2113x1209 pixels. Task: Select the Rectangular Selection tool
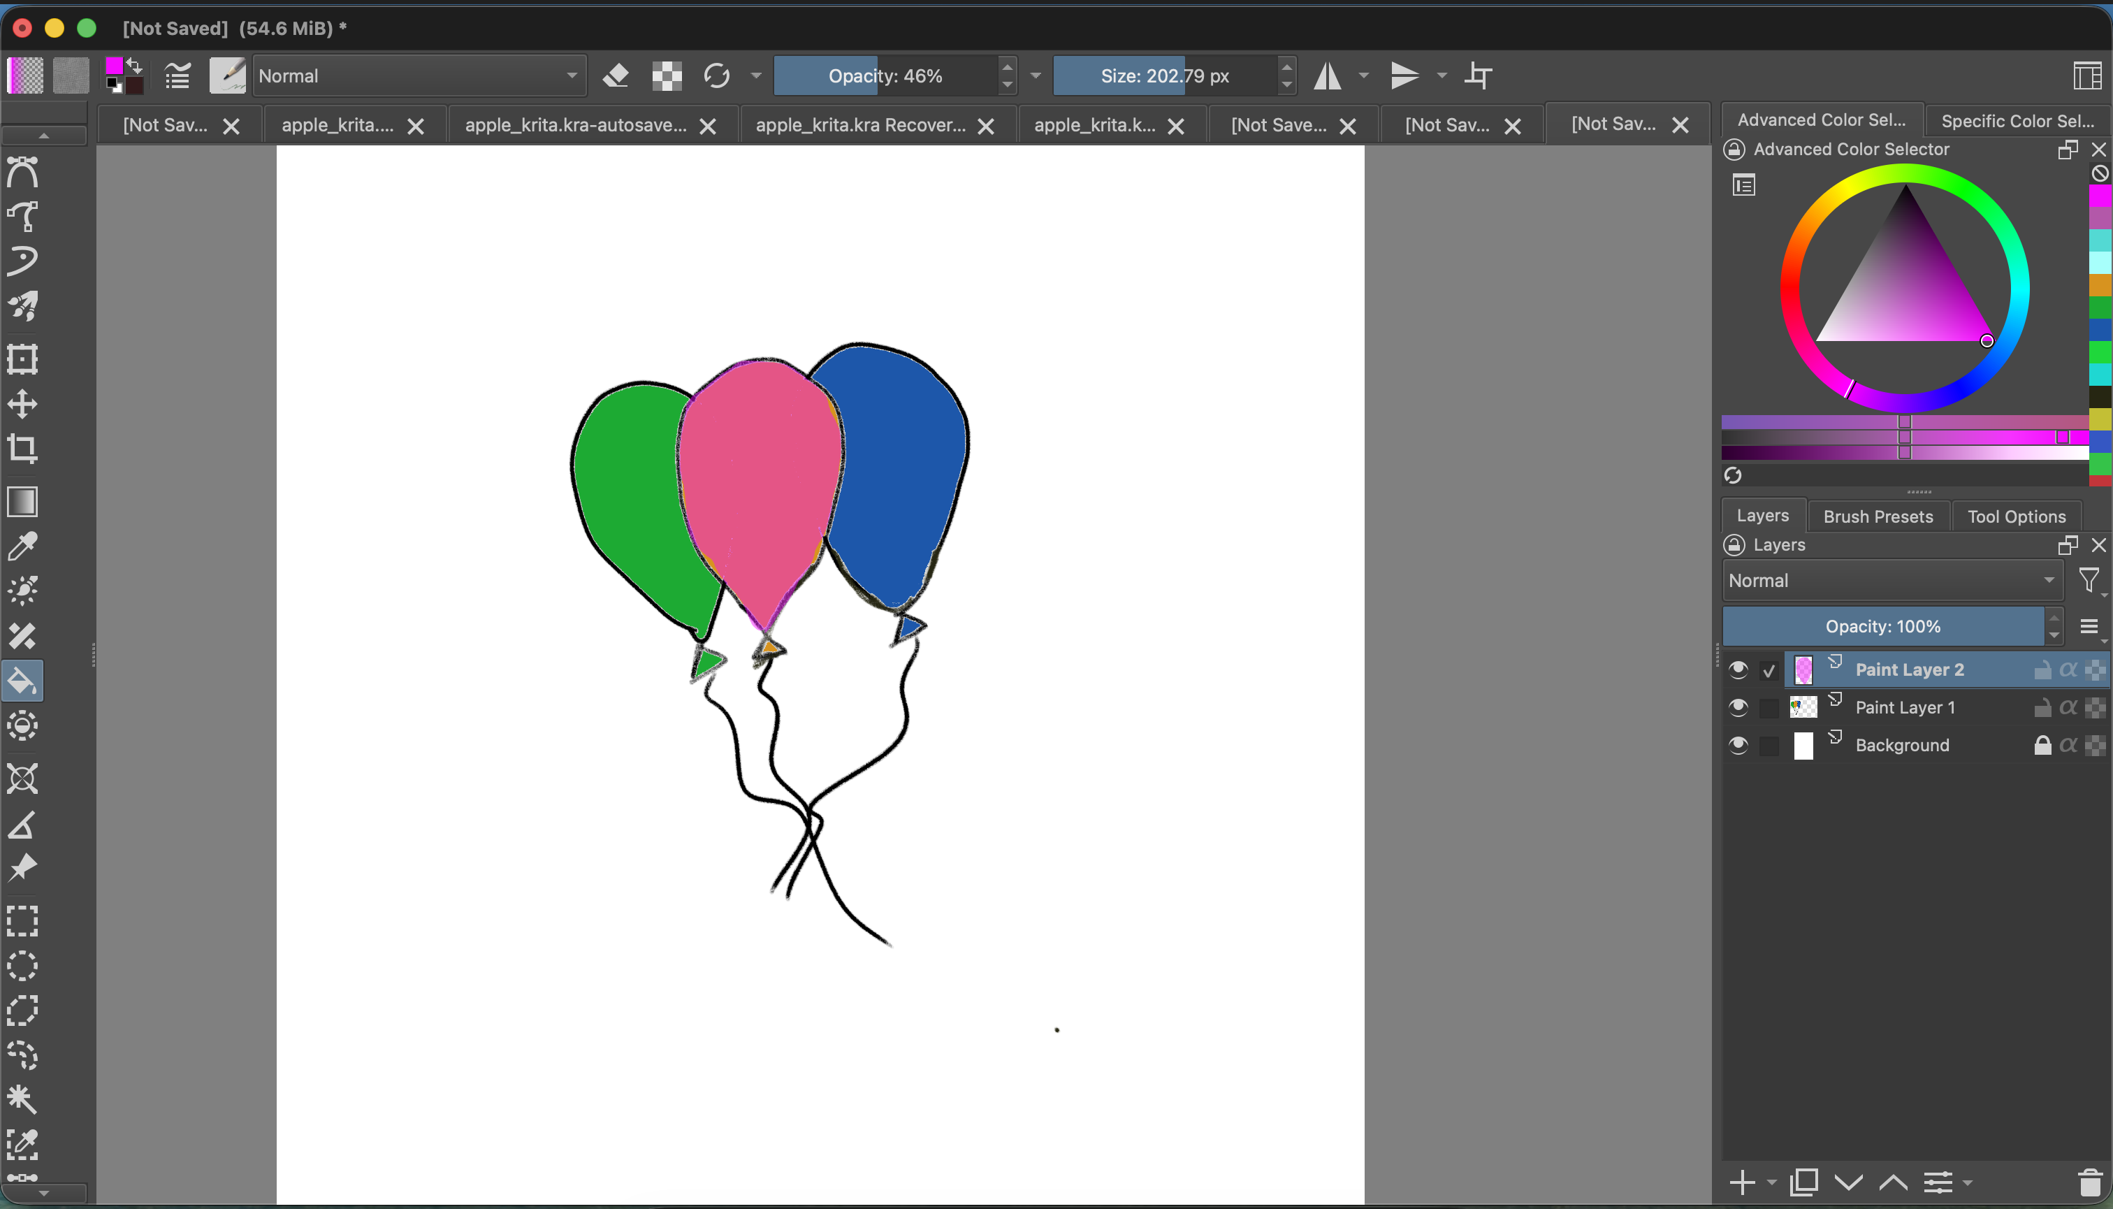[22, 921]
